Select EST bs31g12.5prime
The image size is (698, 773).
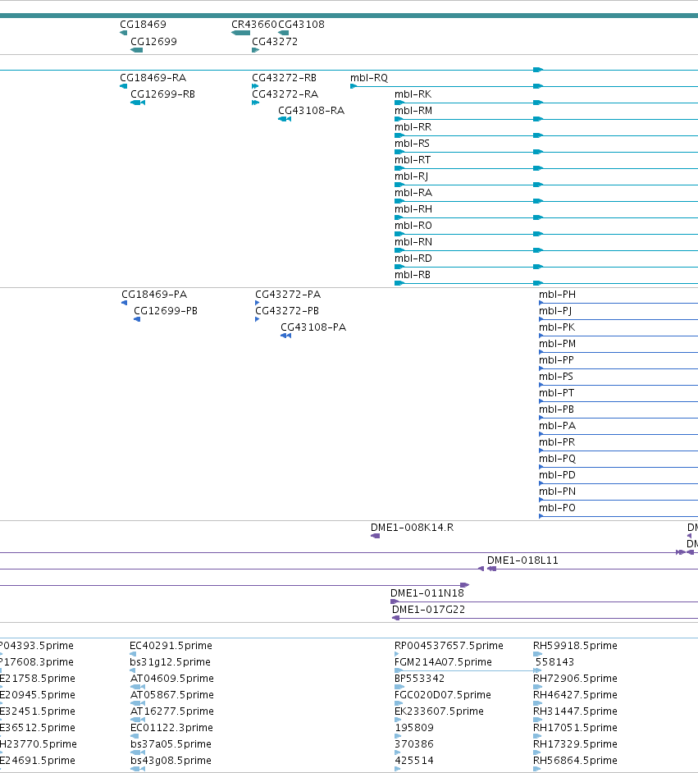[171, 661]
